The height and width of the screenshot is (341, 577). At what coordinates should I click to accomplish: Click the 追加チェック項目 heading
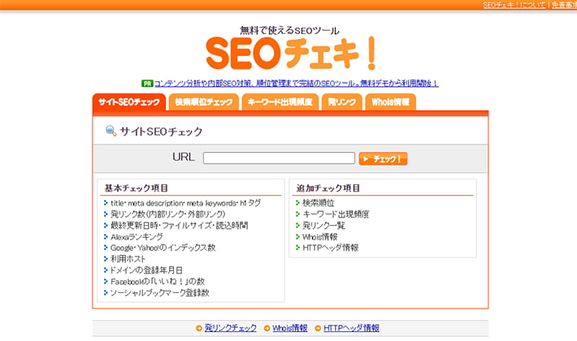point(328,188)
